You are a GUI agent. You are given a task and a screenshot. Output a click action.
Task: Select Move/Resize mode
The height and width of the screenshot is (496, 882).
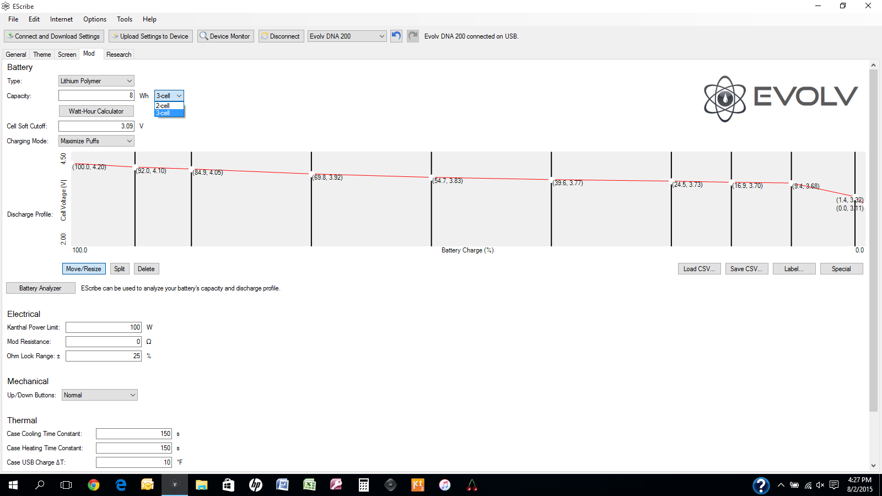(84, 269)
